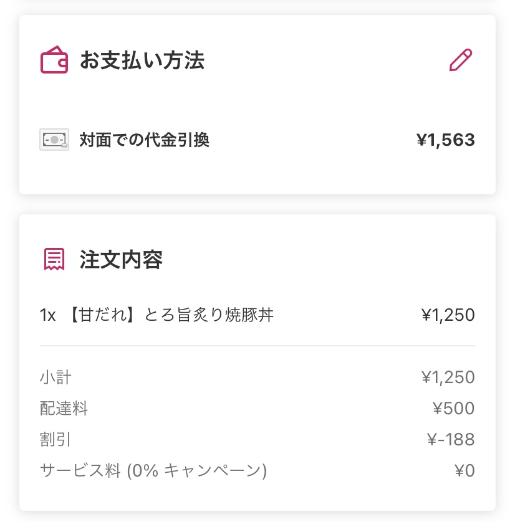Choose 対面での代金引換 payment option

pyautogui.click(x=144, y=140)
